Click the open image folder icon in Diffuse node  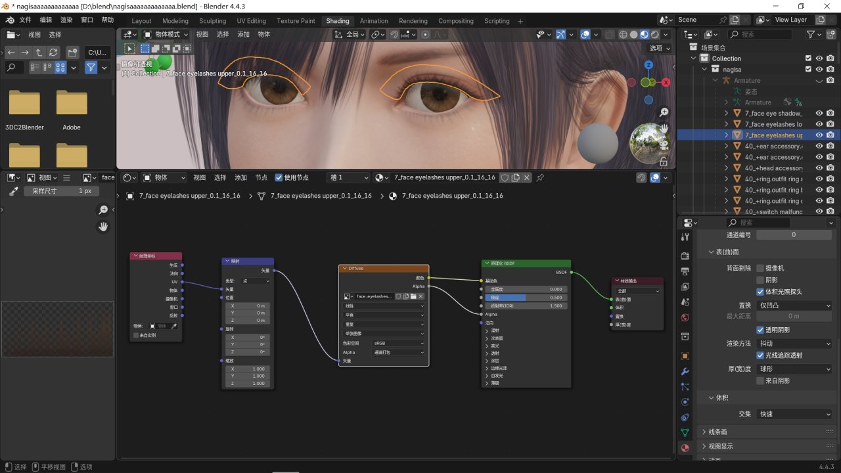pyautogui.click(x=413, y=296)
